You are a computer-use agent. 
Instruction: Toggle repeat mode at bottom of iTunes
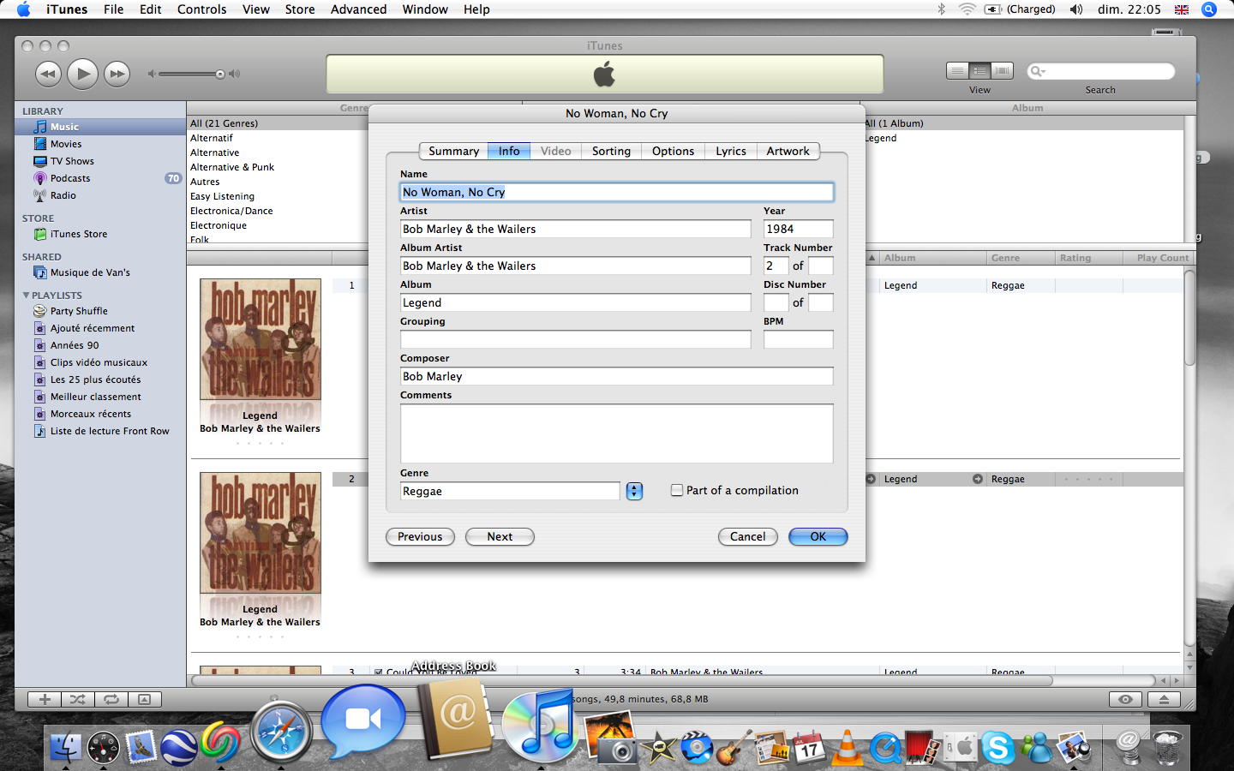[x=111, y=699]
